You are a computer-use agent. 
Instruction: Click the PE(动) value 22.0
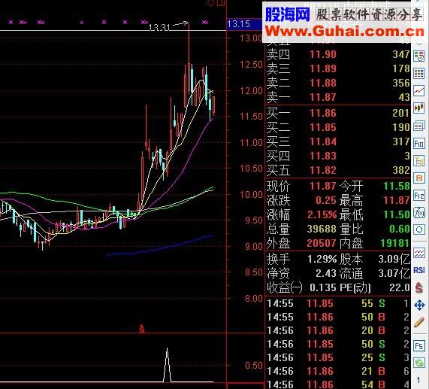(x=400, y=287)
